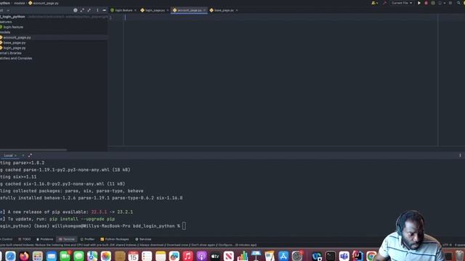Click the build hammer icon

(385, 3)
